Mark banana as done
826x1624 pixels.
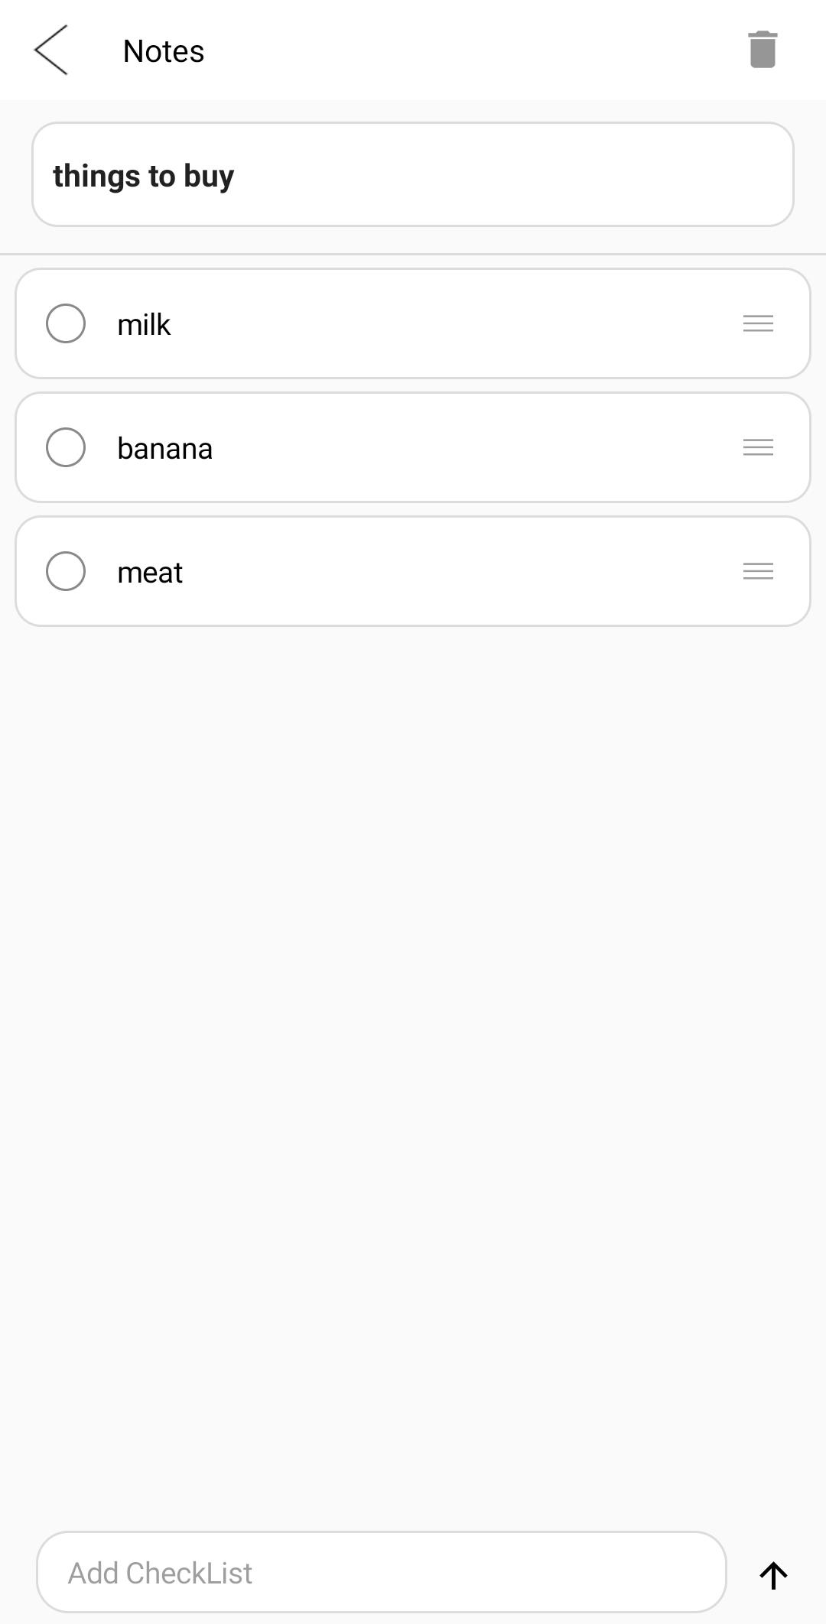tap(66, 447)
